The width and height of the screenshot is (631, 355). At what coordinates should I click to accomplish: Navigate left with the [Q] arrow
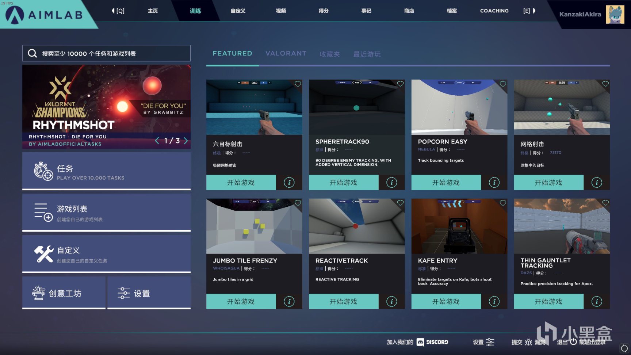[118, 11]
